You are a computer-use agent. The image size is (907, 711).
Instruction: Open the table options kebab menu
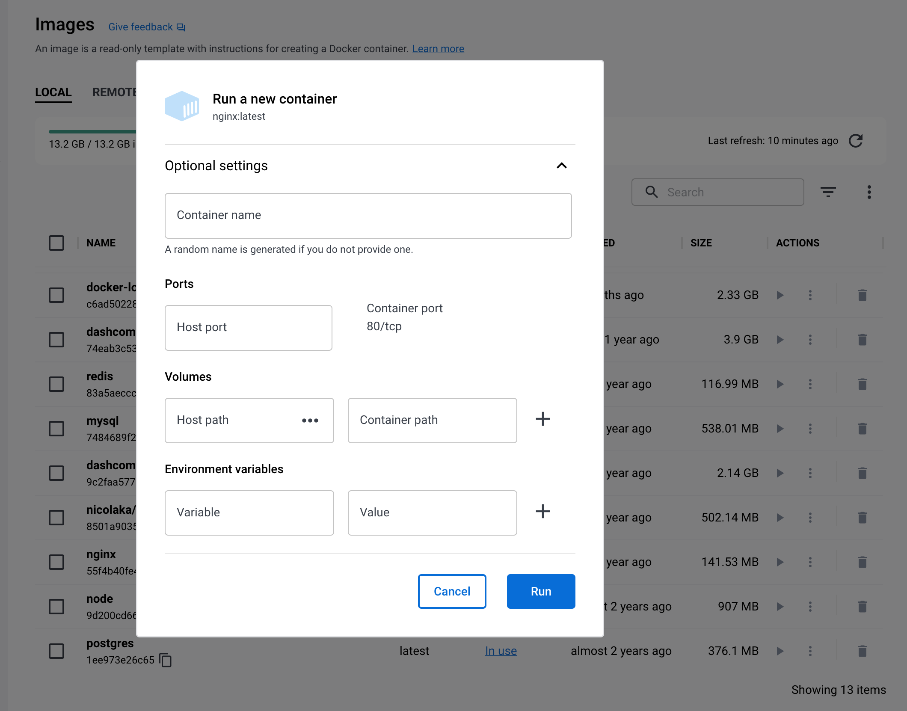click(869, 192)
